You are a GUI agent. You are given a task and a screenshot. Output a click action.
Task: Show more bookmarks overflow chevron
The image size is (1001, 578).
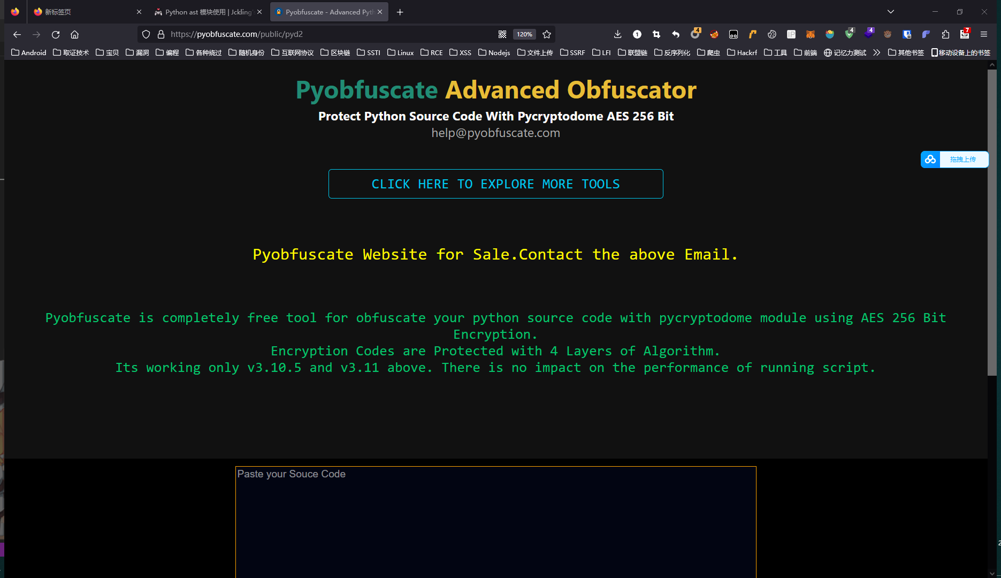pos(876,52)
